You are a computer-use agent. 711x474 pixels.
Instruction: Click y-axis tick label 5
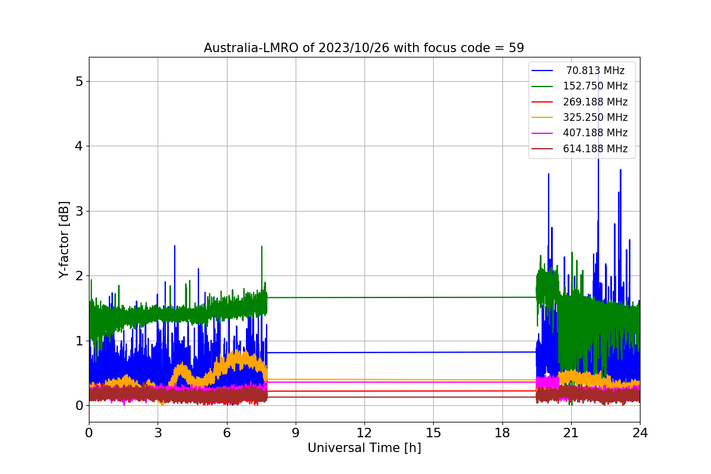click(x=79, y=81)
